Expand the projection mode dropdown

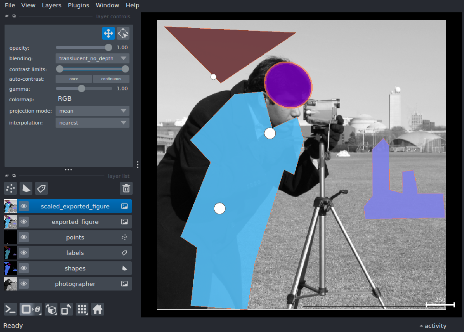93,111
